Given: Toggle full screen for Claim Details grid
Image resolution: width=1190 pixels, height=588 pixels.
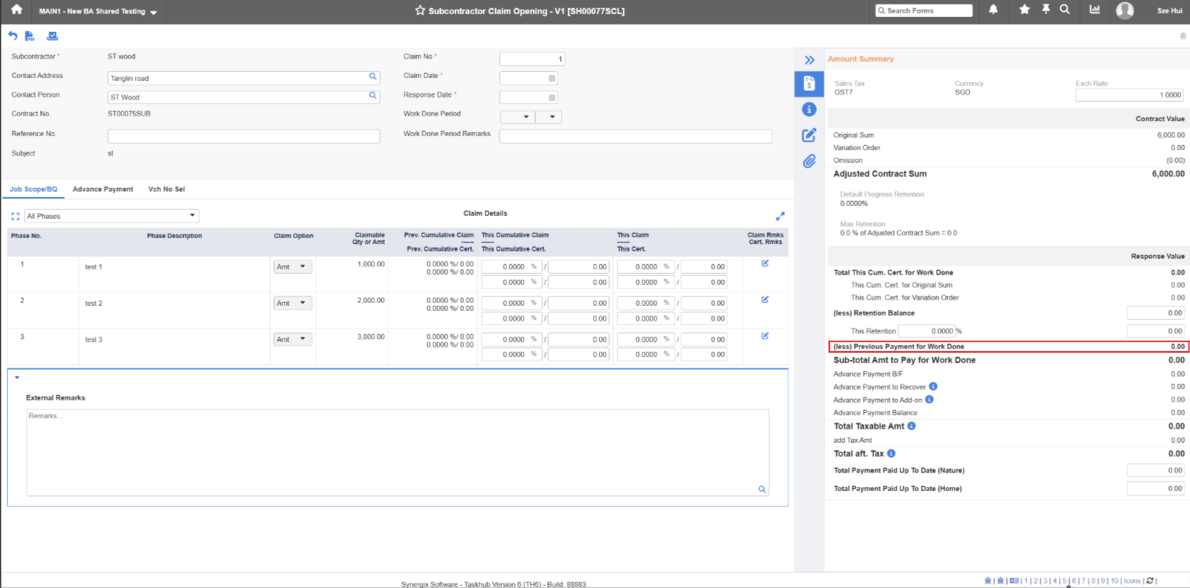Looking at the screenshot, I should 780,216.
